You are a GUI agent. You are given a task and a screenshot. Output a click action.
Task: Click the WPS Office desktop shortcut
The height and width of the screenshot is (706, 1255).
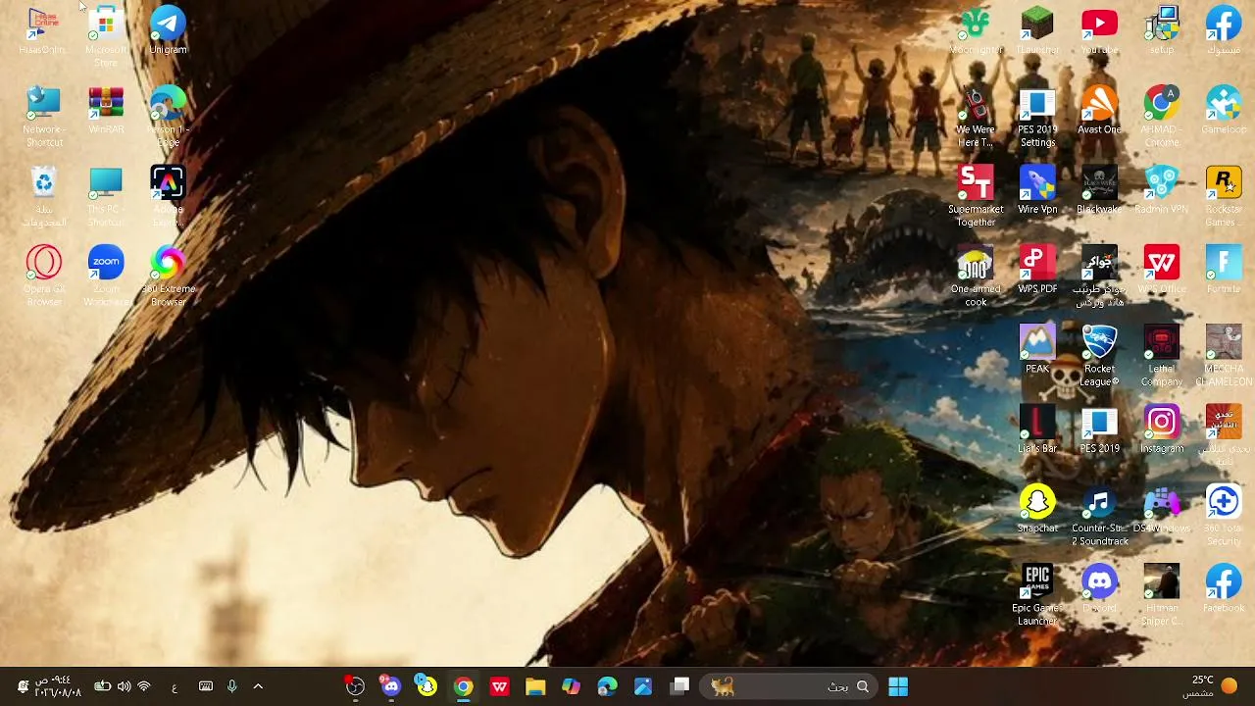(x=1162, y=270)
